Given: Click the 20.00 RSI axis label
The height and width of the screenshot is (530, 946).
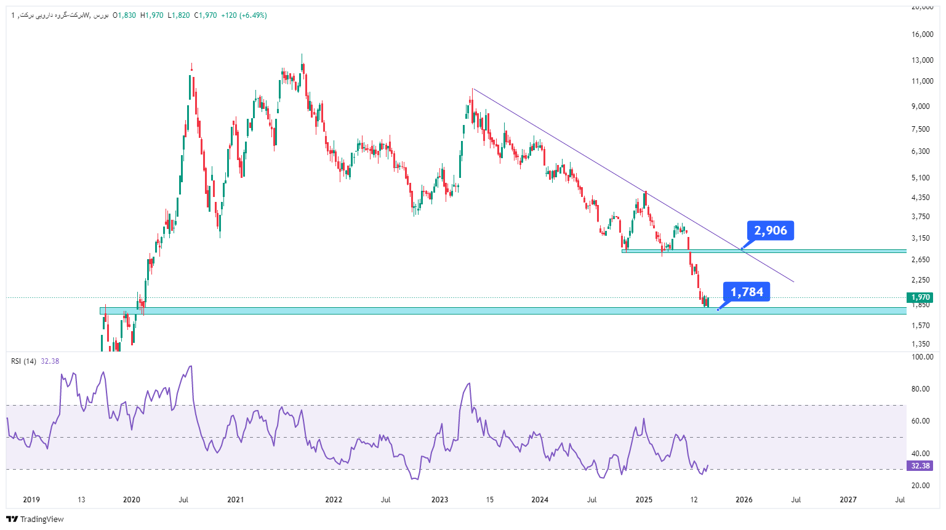Looking at the screenshot, I should 921,486.
